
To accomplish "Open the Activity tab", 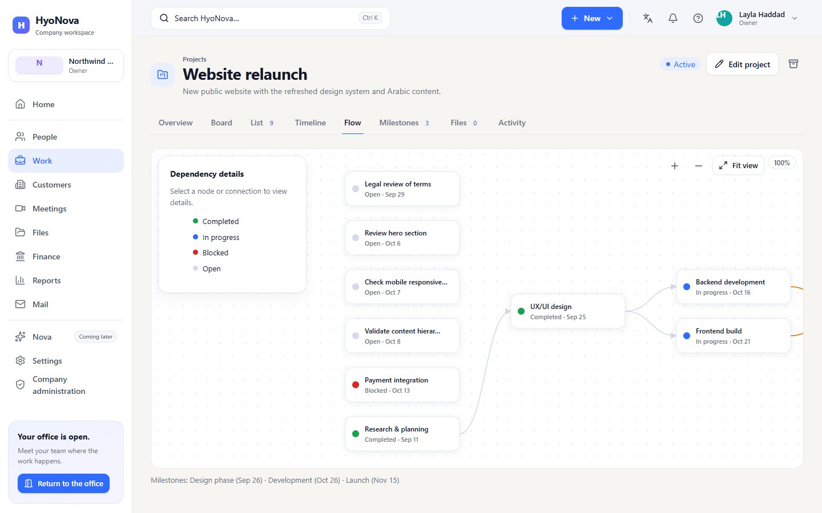I will coord(512,123).
